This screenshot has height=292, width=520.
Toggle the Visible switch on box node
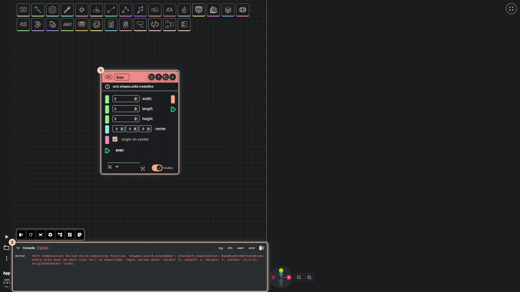pyautogui.click(x=157, y=168)
